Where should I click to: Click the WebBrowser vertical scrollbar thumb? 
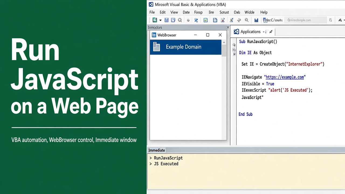224,50
